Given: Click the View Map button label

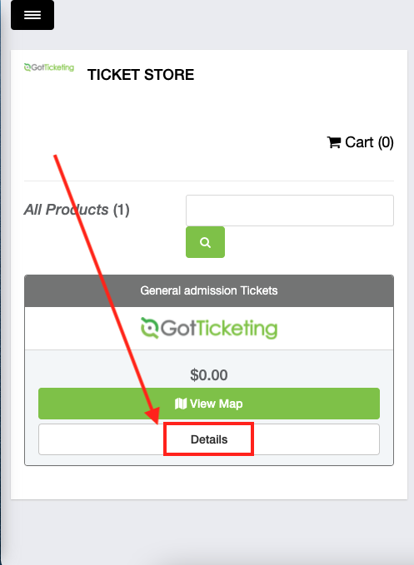Looking at the screenshot, I should pos(216,404).
